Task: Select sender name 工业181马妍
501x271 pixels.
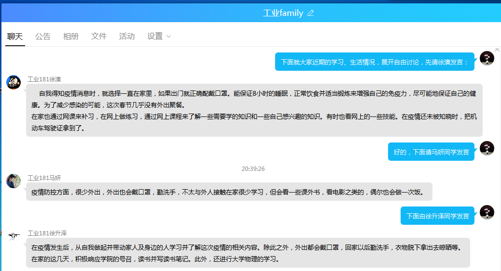Action: (44, 178)
